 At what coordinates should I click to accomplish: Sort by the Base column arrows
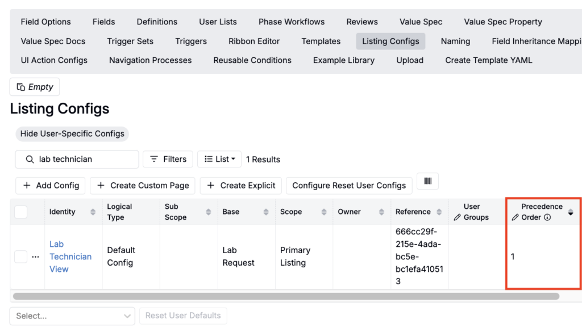[266, 212]
